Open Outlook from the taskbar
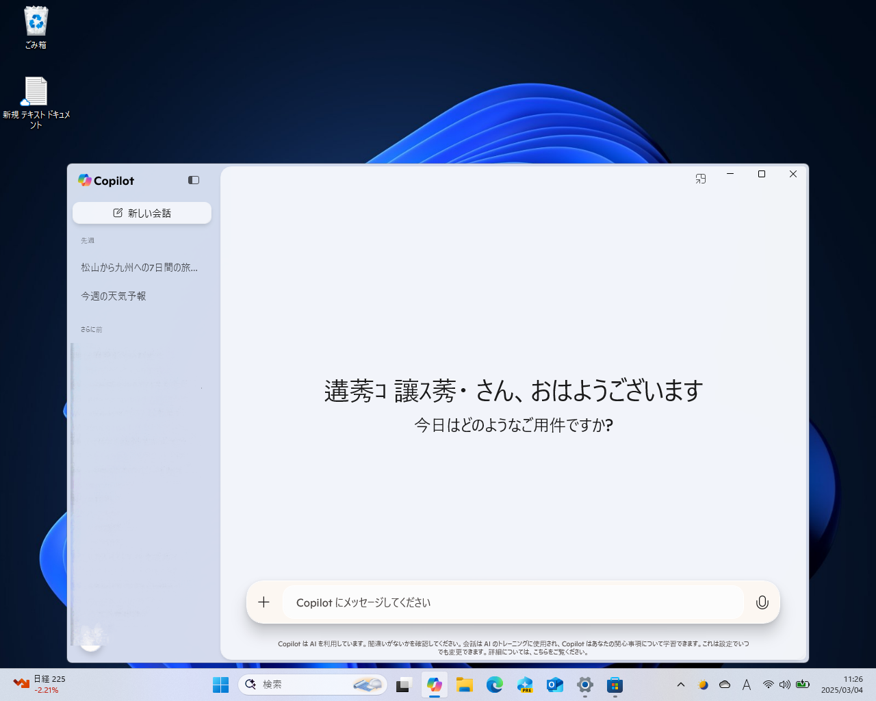 (x=555, y=685)
